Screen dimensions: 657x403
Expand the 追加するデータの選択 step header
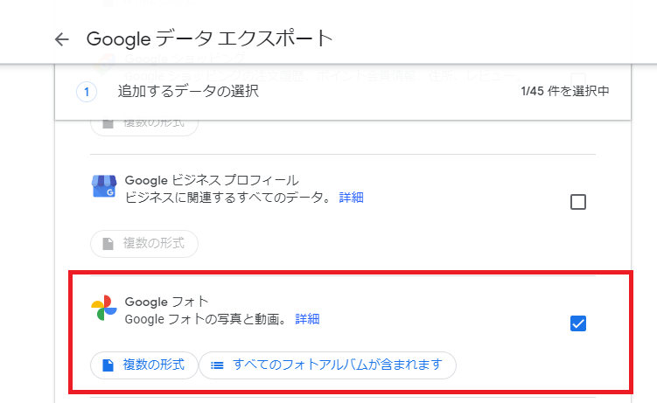click(188, 91)
